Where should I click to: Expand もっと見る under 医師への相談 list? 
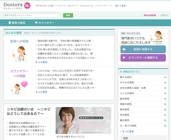(x=41, y=62)
